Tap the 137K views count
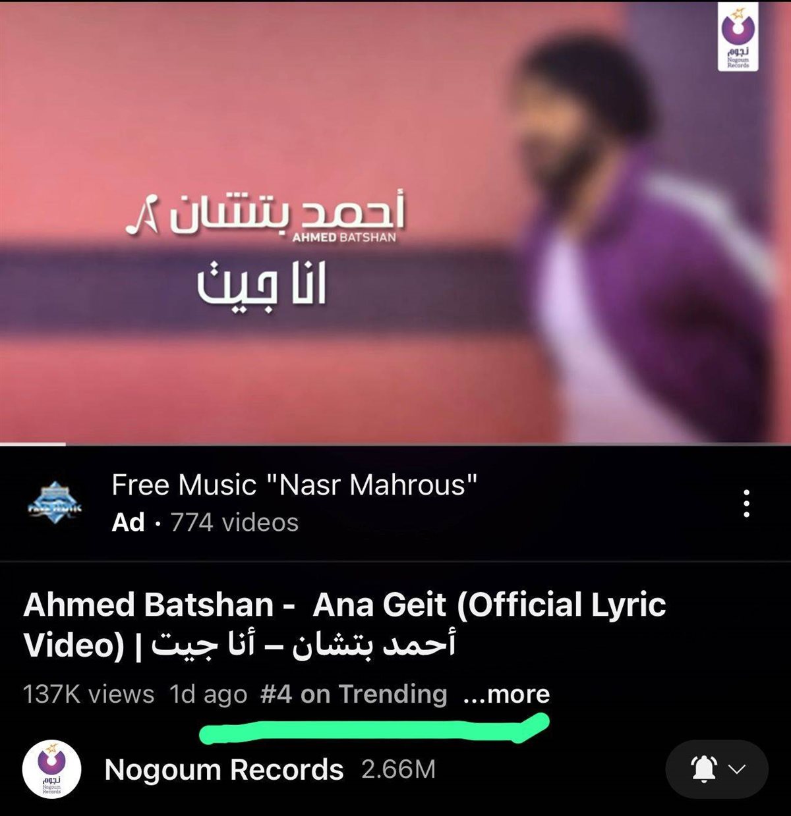791x816 pixels. coord(88,694)
